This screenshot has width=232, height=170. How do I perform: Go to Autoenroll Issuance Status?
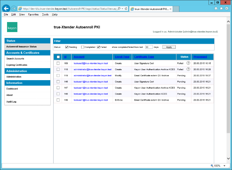point(21,47)
